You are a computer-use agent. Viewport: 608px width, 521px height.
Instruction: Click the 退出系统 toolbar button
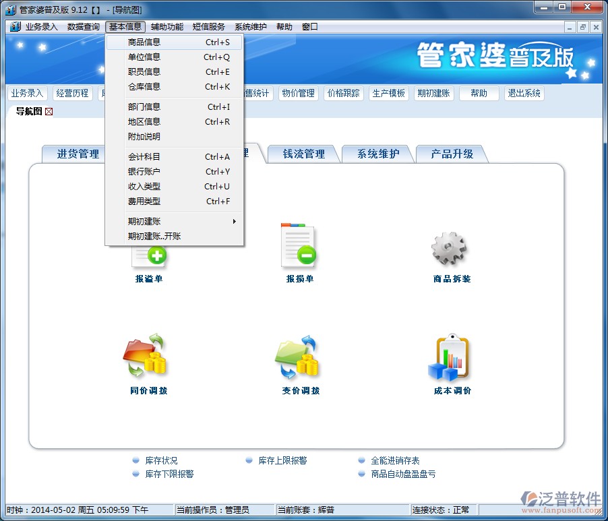[524, 93]
